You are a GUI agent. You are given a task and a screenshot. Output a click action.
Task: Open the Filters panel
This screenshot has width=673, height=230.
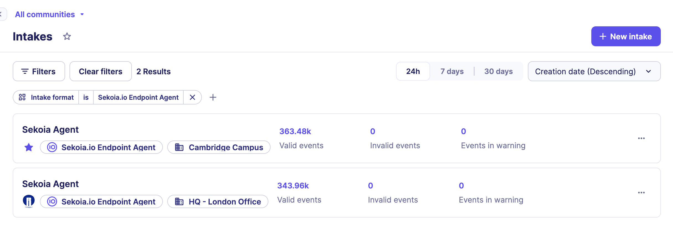[x=39, y=71]
